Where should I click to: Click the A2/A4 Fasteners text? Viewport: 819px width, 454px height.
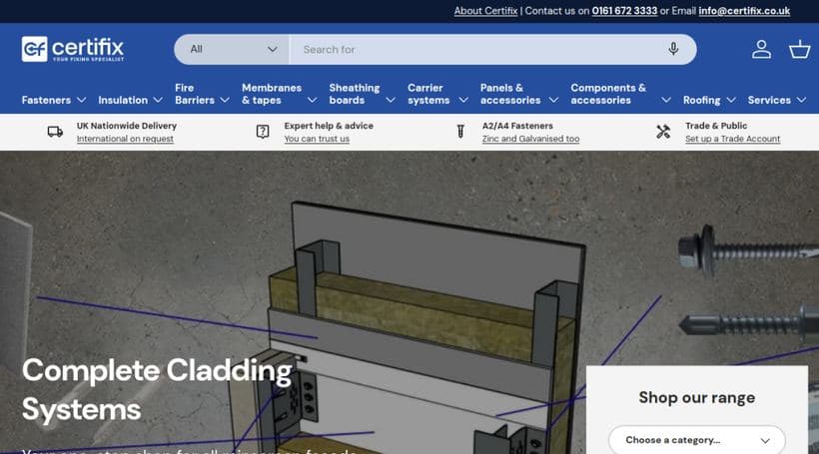tap(517, 126)
